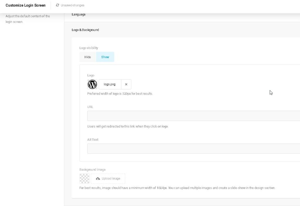The width and height of the screenshot is (300, 206).
Task: Click the WordPress logo preview thumbnail
Action: 92,84
